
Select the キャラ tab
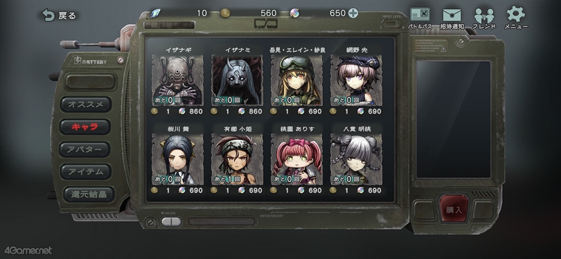(x=85, y=127)
